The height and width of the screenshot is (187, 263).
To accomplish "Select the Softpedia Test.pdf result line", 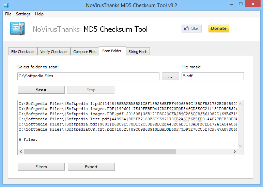I will (128, 119).
